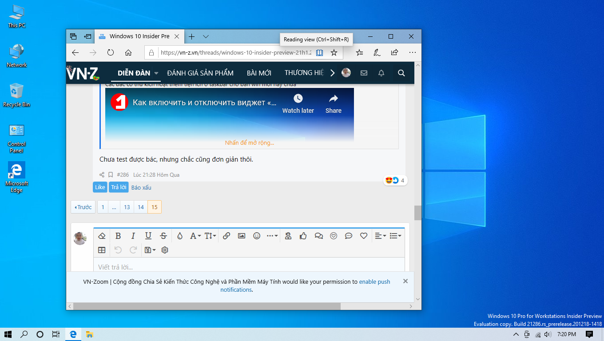The height and width of the screenshot is (341, 604).
Task: View reactions count on post #286
Action: click(x=395, y=180)
